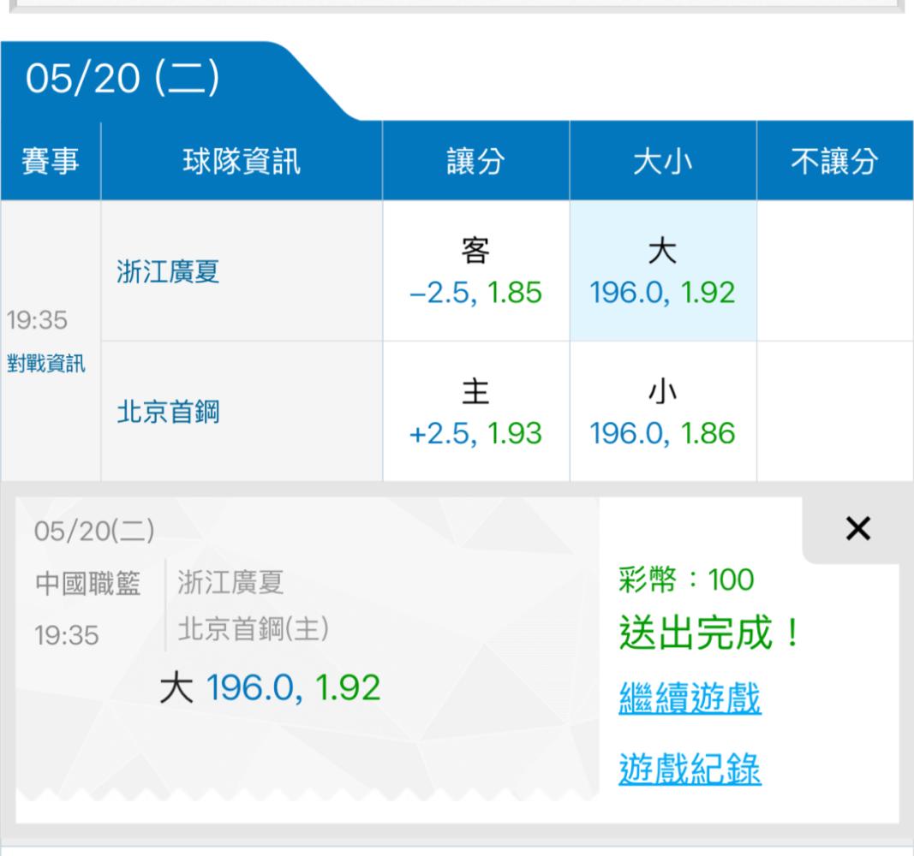914x856 pixels.
Task: Click the 球隊資訊 column header
Action: (242, 161)
